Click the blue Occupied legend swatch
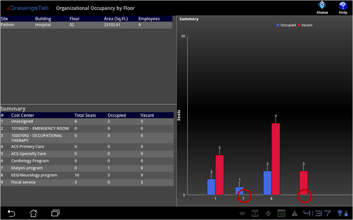 click(x=278, y=25)
